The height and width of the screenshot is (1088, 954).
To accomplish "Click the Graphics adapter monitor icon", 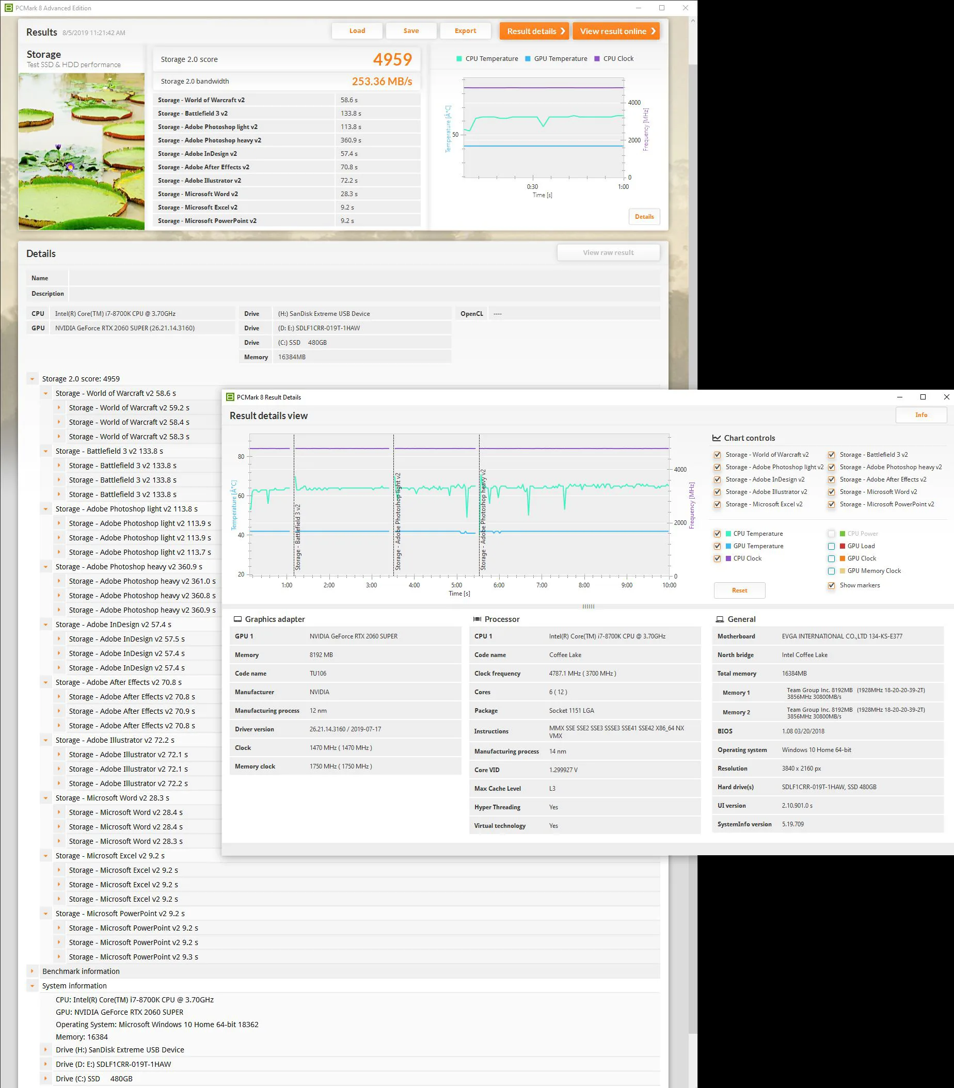I will click(237, 619).
